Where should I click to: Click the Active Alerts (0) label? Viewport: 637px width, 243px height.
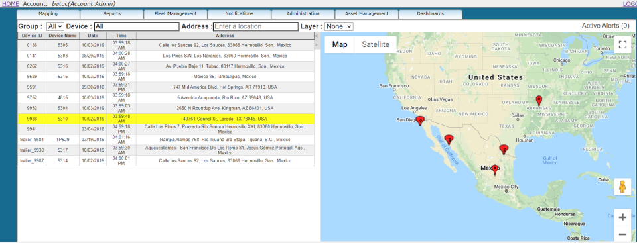point(606,26)
